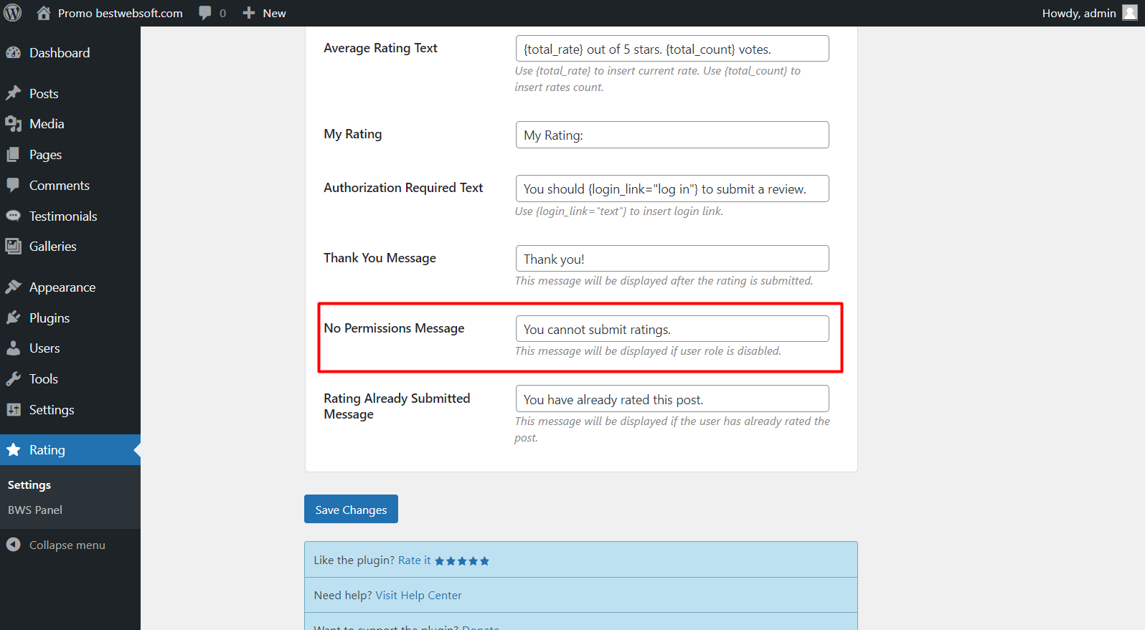Open the Visit Help Center link
1145x630 pixels.
[418, 596]
